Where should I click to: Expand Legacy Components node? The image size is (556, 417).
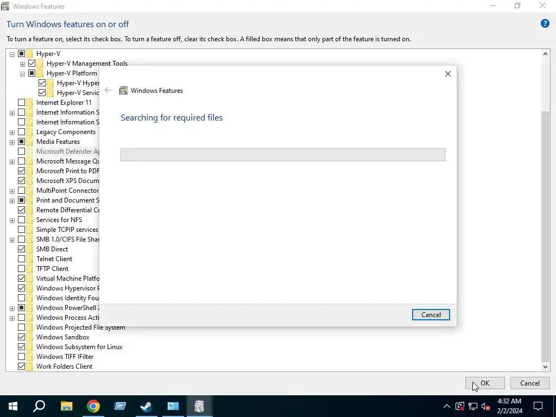[12, 132]
